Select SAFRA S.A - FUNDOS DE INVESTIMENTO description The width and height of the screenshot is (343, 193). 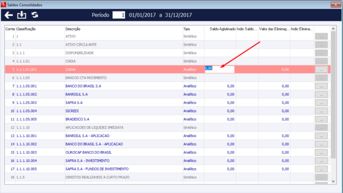point(97,169)
